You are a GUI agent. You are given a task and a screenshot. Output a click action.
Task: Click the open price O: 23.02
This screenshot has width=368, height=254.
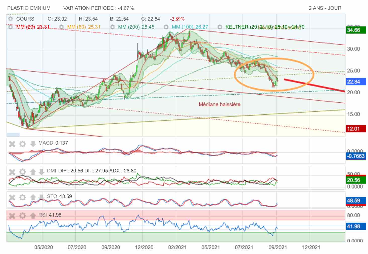tap(57, 19)
